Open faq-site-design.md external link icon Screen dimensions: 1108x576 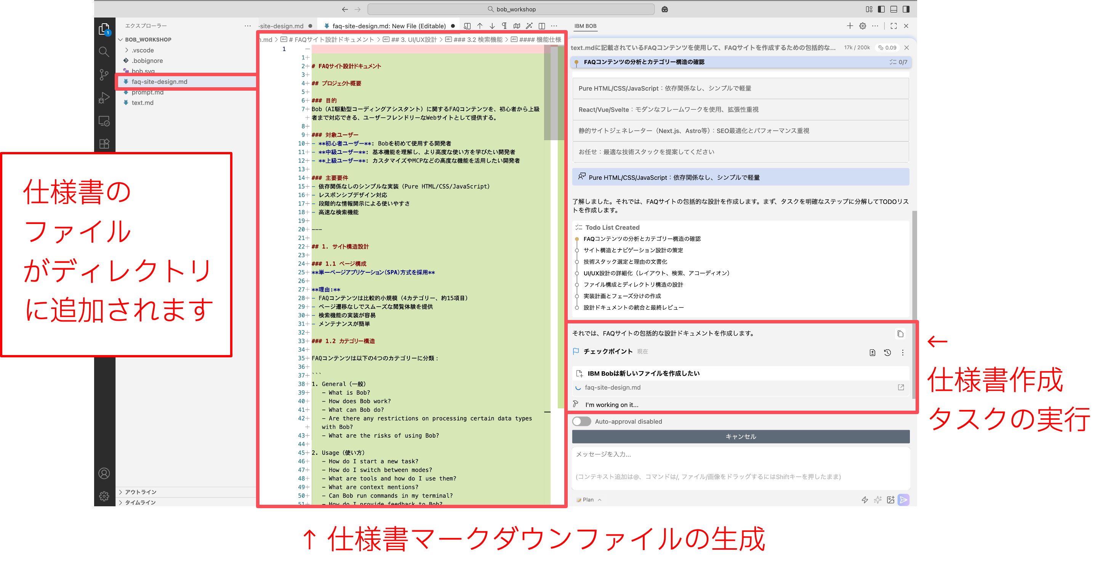point(901,387)
